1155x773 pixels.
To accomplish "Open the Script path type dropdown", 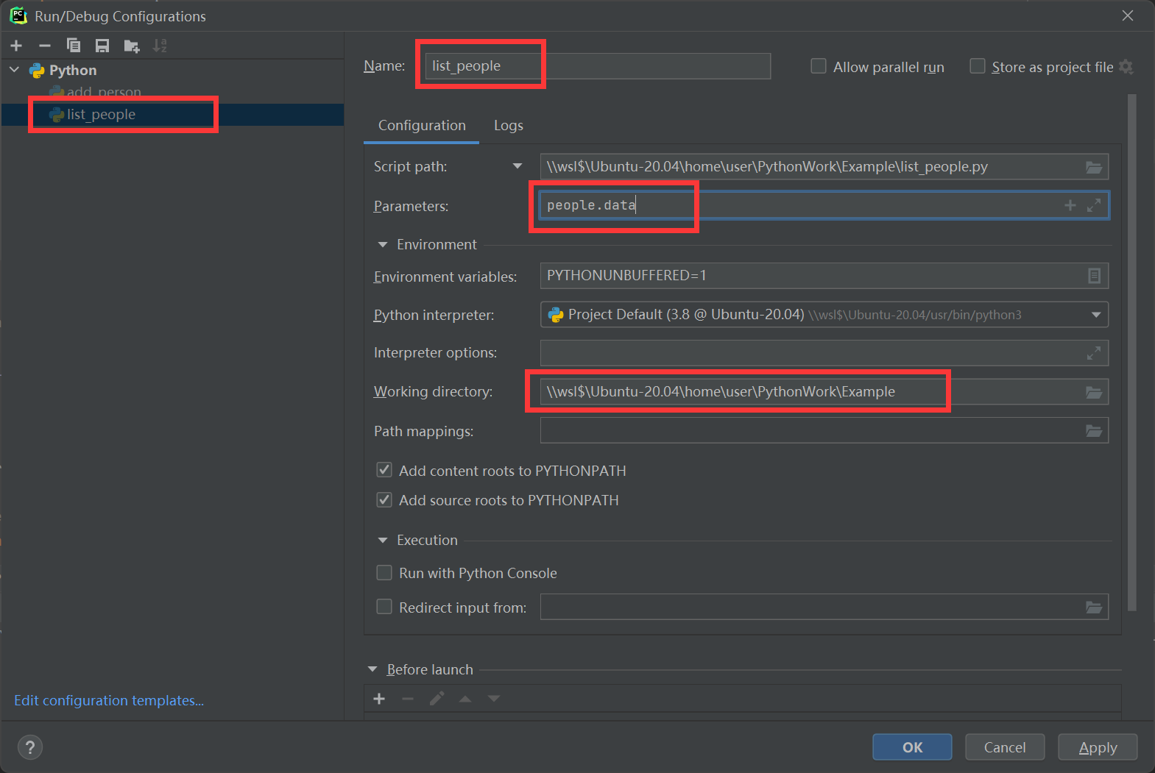I will (x=518, y=166).
